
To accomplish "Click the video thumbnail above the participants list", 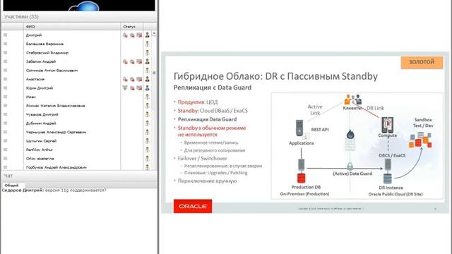I will click(79, 6).
